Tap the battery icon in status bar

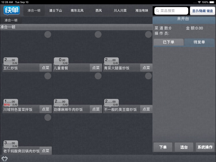click(x=212, y=2)
